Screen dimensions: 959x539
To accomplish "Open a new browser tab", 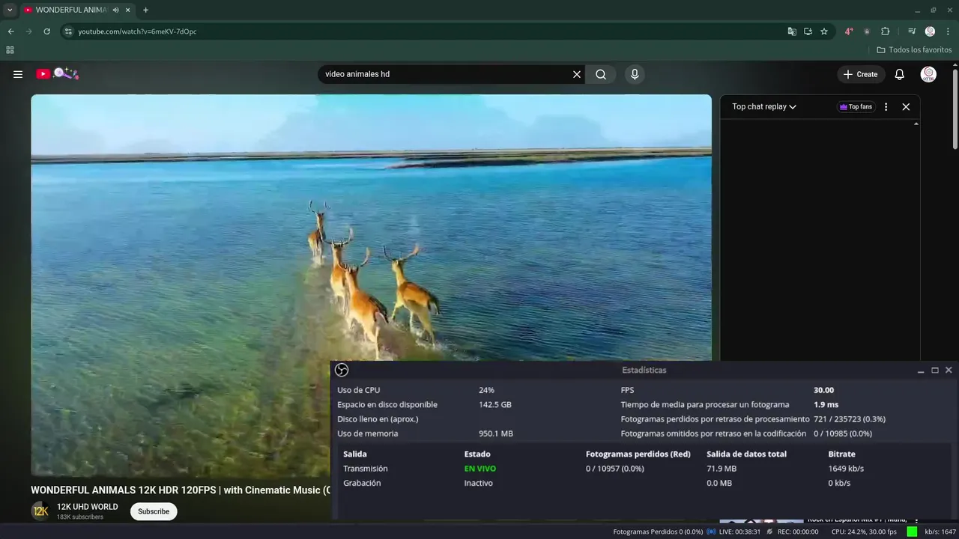I will (x=145, y=10).
